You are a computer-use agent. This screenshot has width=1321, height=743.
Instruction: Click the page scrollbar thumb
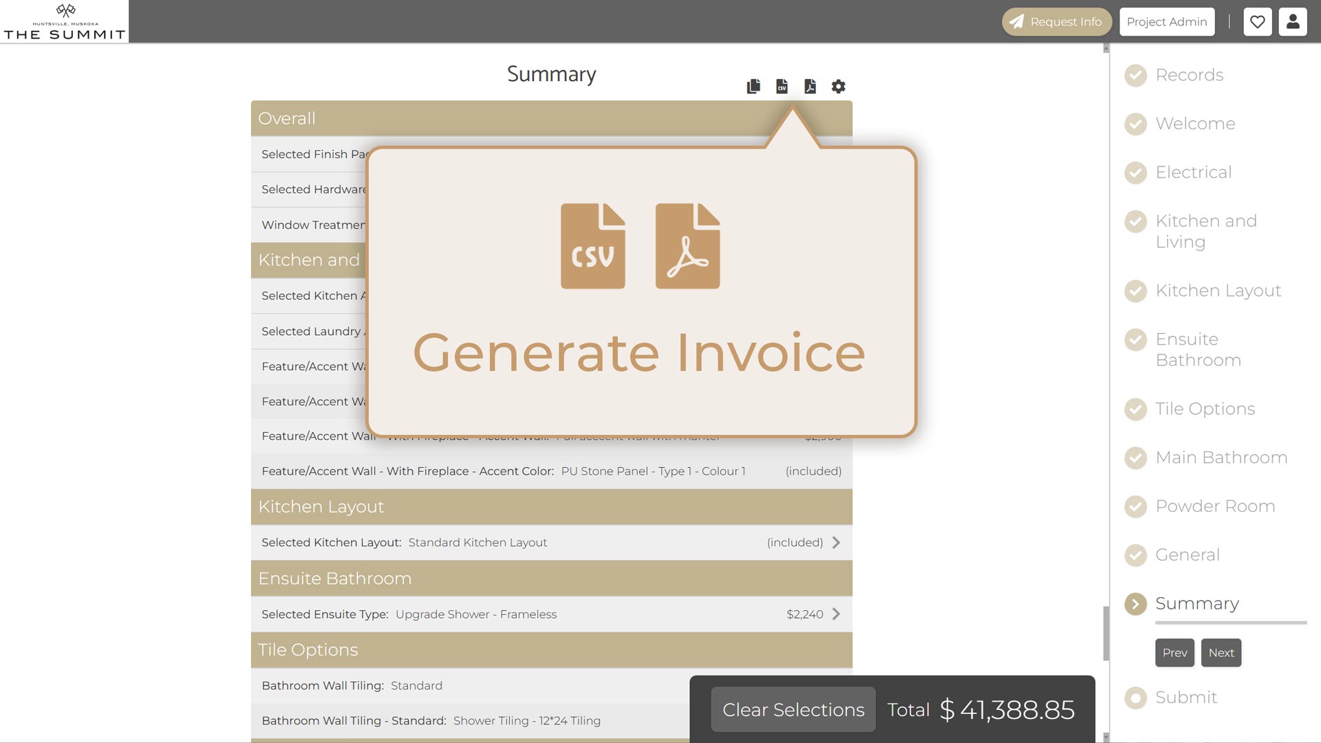(1106, 633)
